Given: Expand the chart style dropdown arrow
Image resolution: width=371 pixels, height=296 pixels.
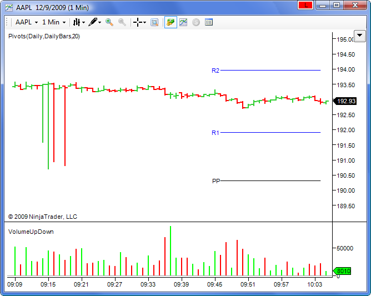Looking at the screenshot, I should click(x=83, y=22).
